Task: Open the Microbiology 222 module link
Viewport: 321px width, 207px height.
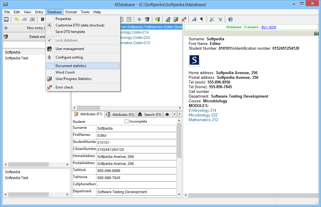Action: point(203,115)
